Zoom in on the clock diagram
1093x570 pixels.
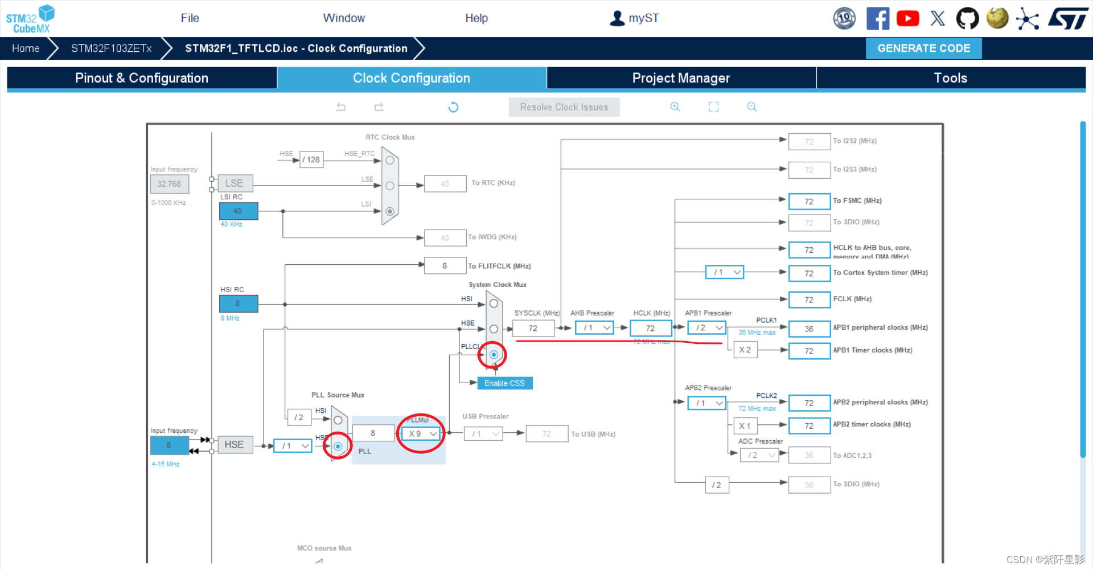(675, 107)
